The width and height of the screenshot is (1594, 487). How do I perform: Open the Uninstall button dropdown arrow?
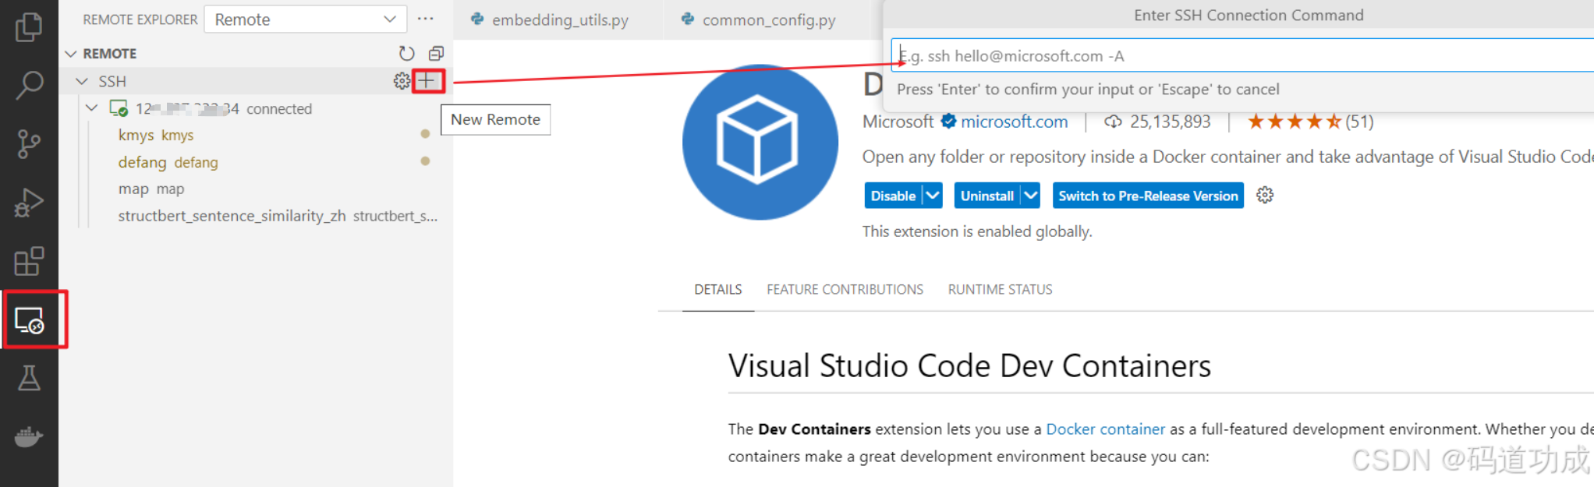(x=1030, y=196)
